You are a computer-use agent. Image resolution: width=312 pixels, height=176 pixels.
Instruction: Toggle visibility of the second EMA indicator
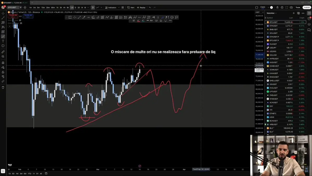pyautogui.click(x=21, y=23)
